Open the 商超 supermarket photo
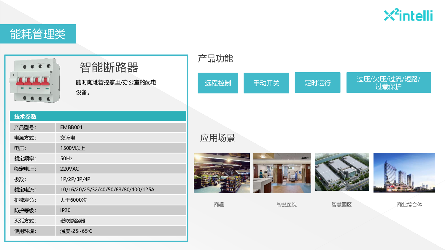 point(222,173)
